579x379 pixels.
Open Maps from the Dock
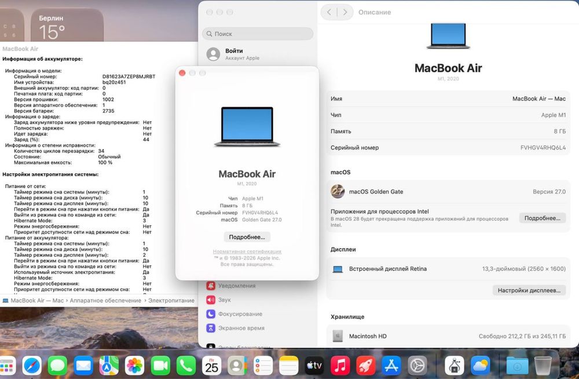pyautogui.click(x=109, y=366)
